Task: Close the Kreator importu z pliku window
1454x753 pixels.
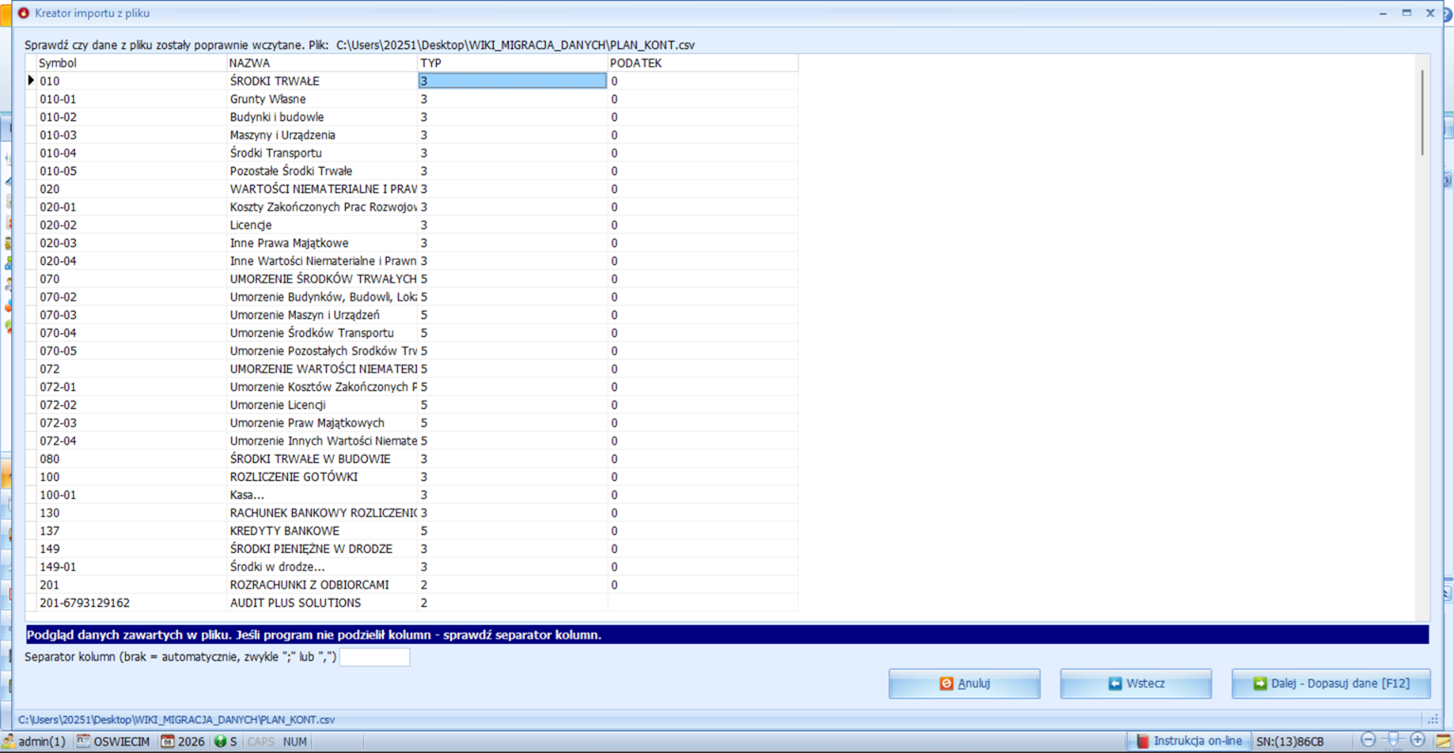Action: (x=1430, y=13)
